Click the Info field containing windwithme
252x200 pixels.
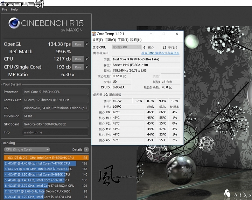tap(55, 132)
